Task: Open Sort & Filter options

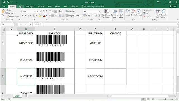Action: point(158,13)
